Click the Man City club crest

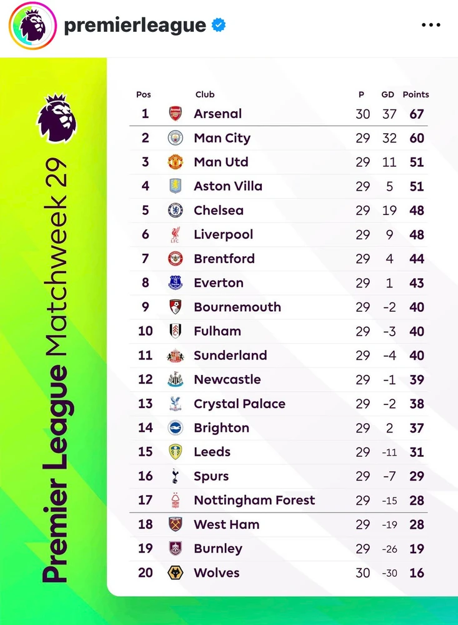(176, 138)
